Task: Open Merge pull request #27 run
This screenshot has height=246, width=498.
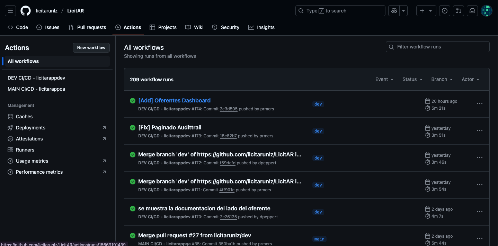Action: (195, 235)
